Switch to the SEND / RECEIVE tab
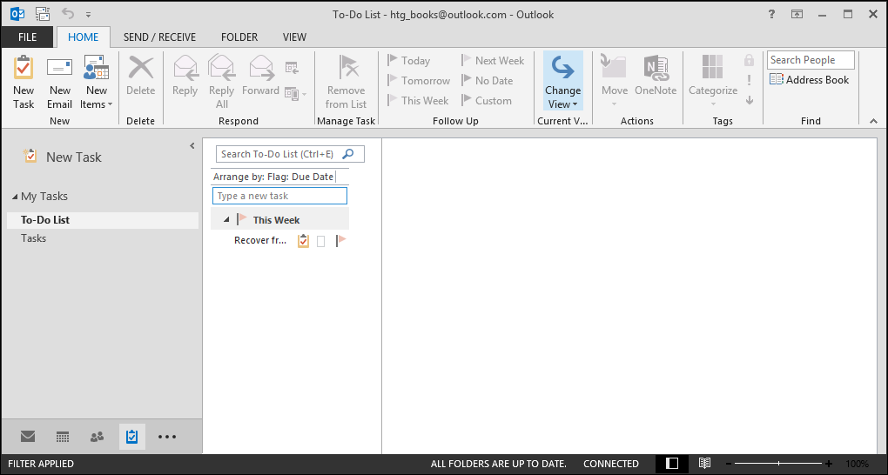The height and width of the screenshot is (475, 888). coord(159,37)
